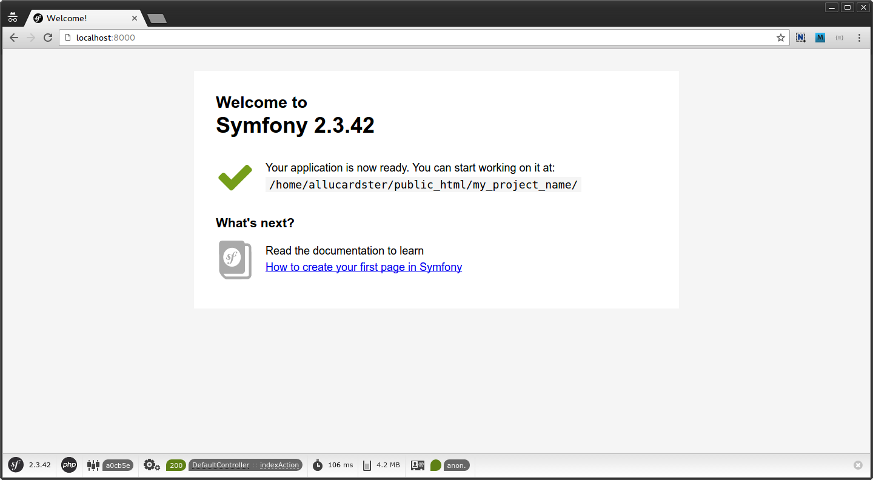Click the green authentication status indicator
The width and height of the screenshot is (873, 480).
(x=436, y=465)
